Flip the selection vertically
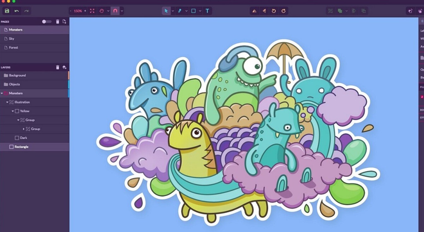Screen dimensions: 424x232 click(x=264, y=11)
